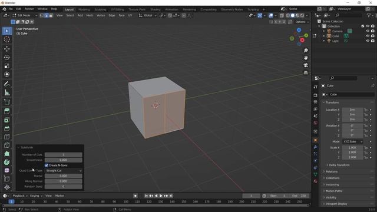377x212 pixels.
Task: Click the Number of Cuts field
Action: tap(64, 155)
